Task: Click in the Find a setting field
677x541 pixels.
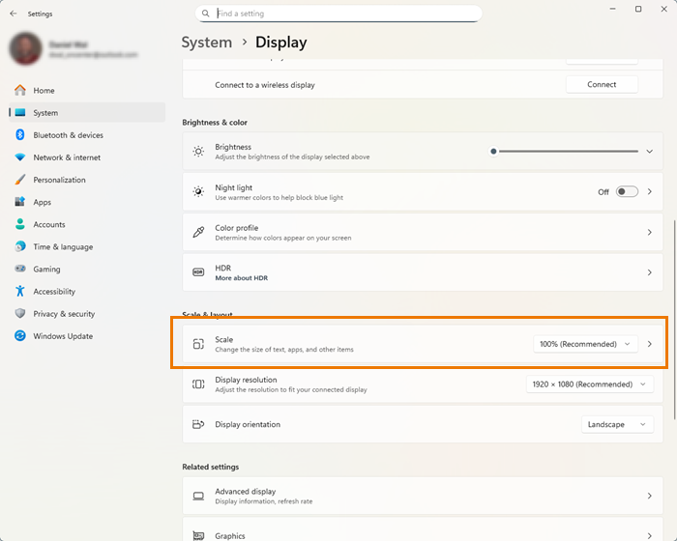Action: [x=338, y=14]
